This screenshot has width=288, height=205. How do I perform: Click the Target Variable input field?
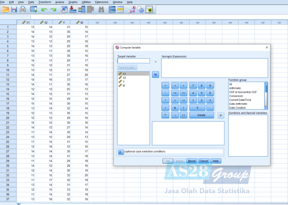coord(133,61)
